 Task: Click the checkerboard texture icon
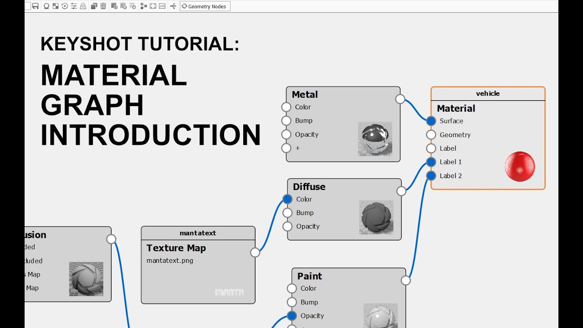coord(56,6)
